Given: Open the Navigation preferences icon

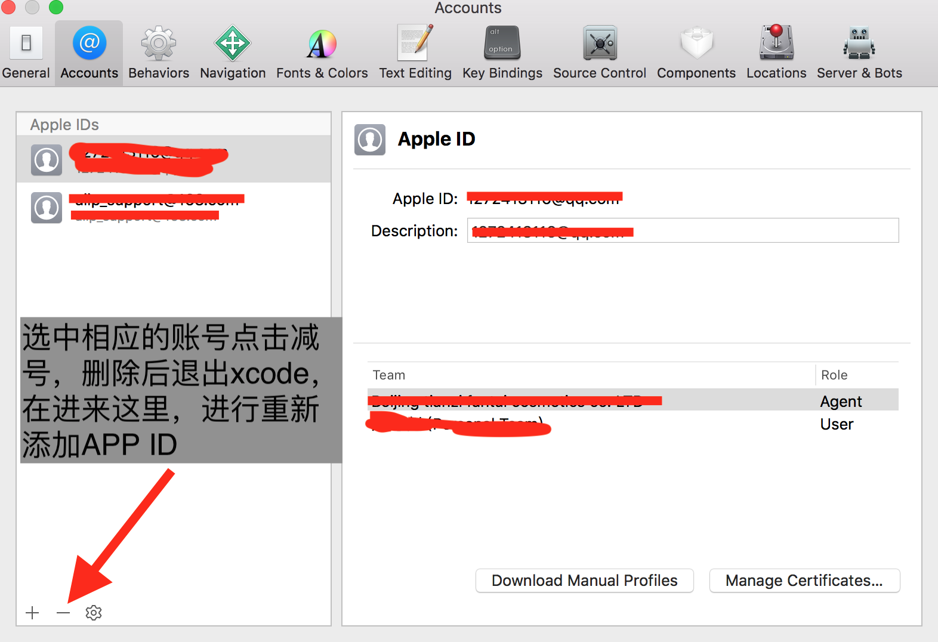Looking at the screenshot, I should 233,54.
